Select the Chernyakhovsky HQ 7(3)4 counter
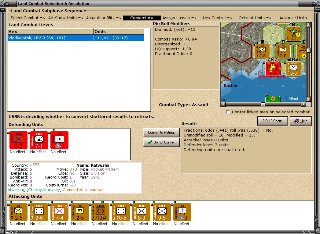Screen dimensions: 320x234 (x=99, y=212)
